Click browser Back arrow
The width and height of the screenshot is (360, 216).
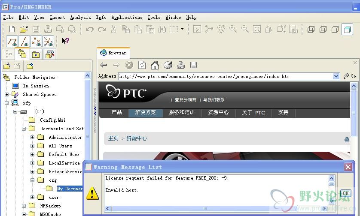point(103,65)
